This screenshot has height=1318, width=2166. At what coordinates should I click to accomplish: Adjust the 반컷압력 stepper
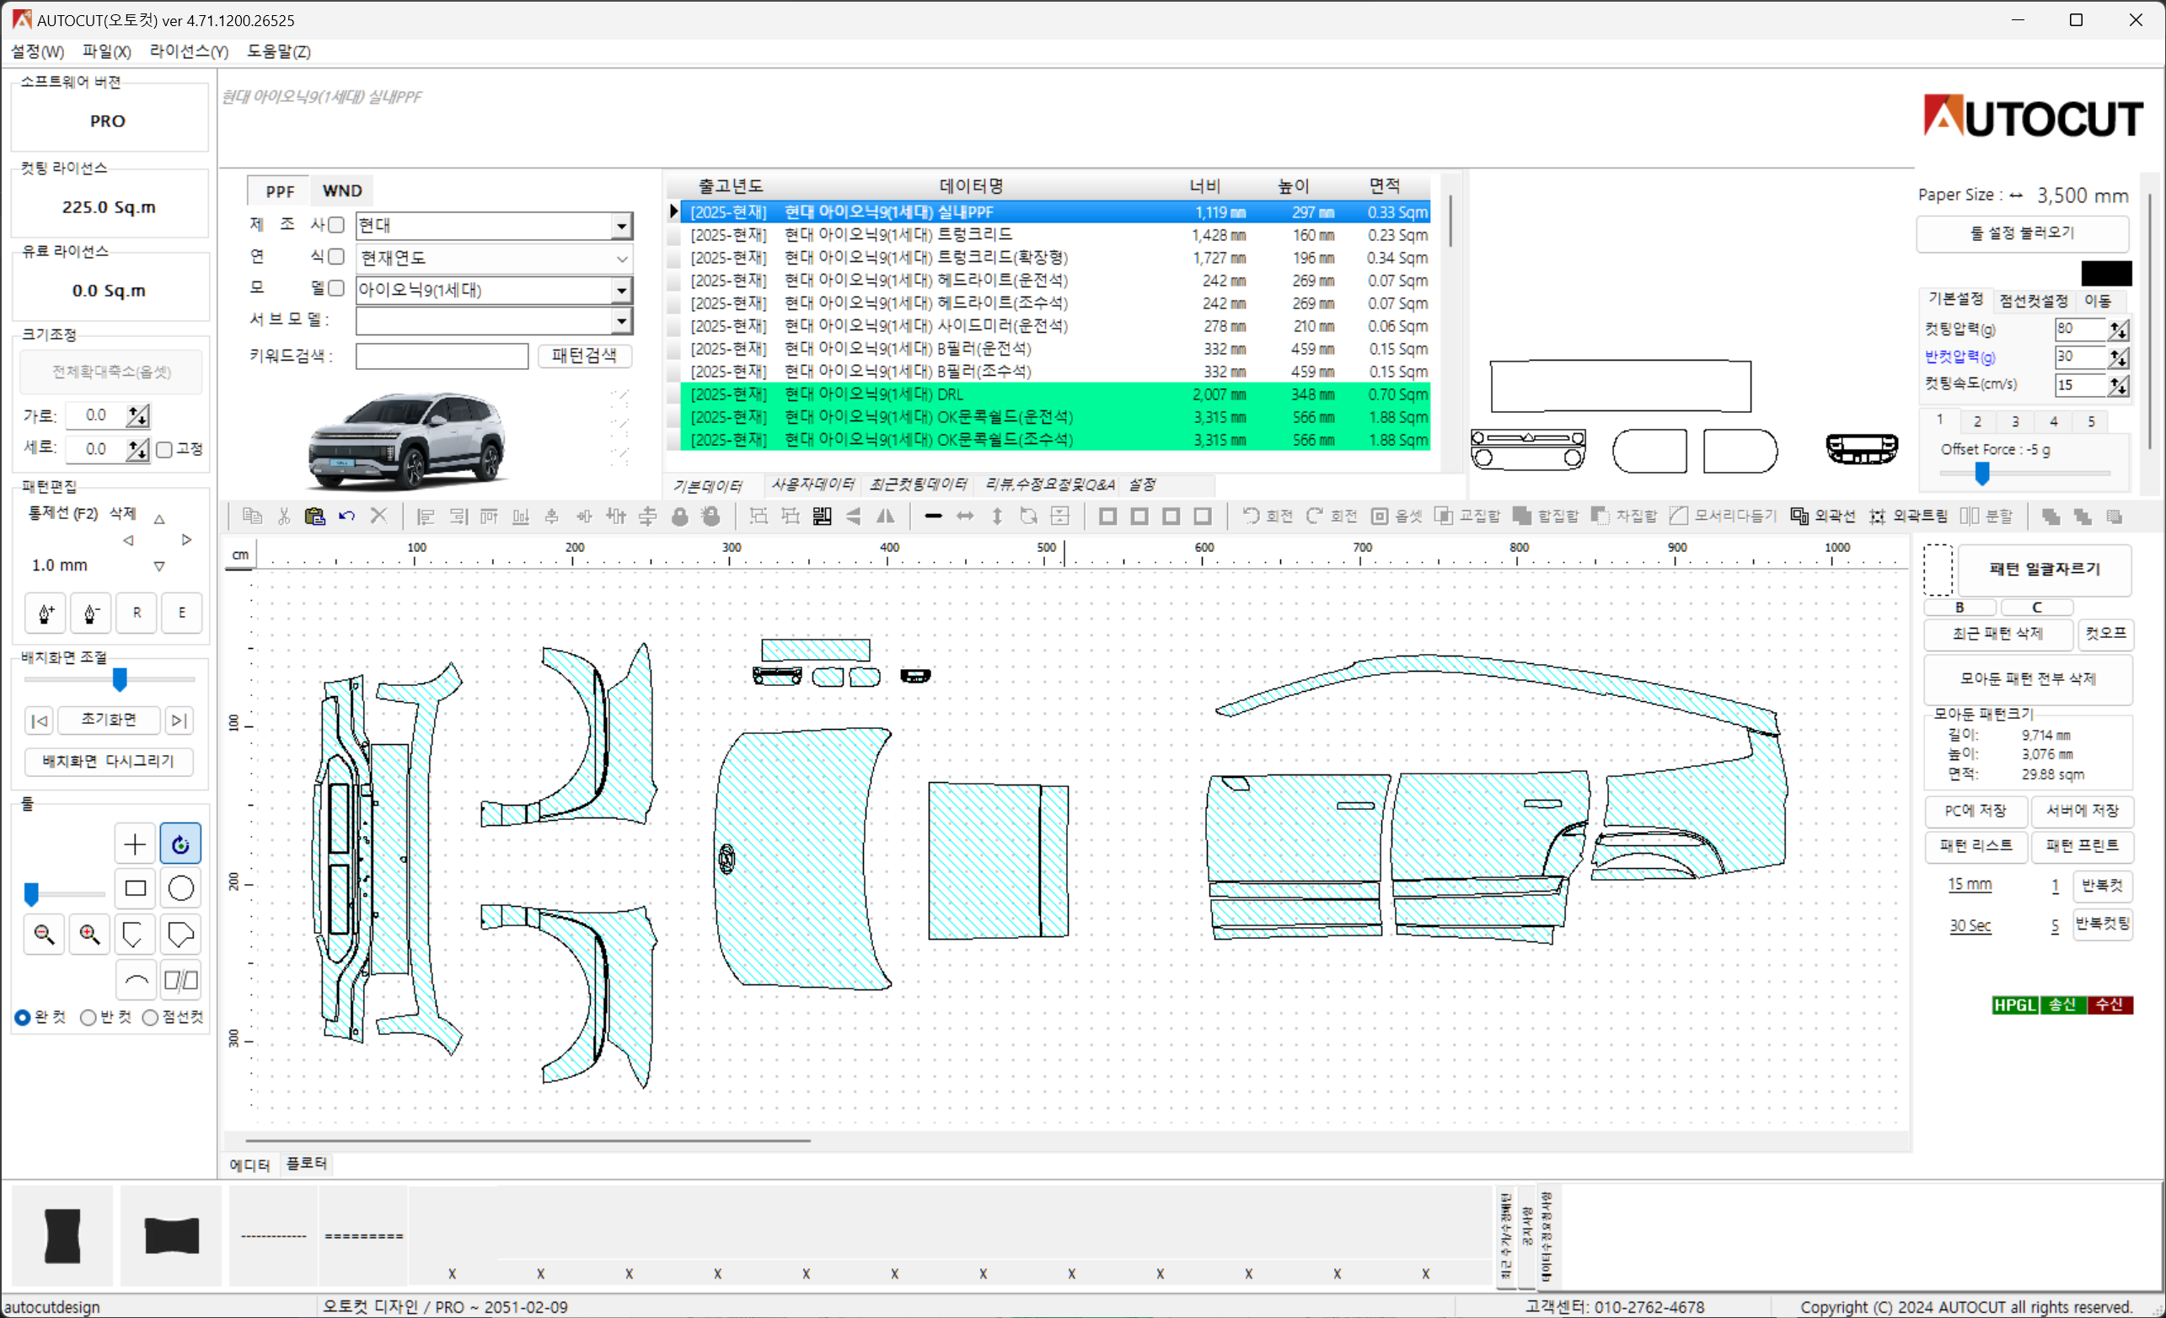tap(2119, 358)
